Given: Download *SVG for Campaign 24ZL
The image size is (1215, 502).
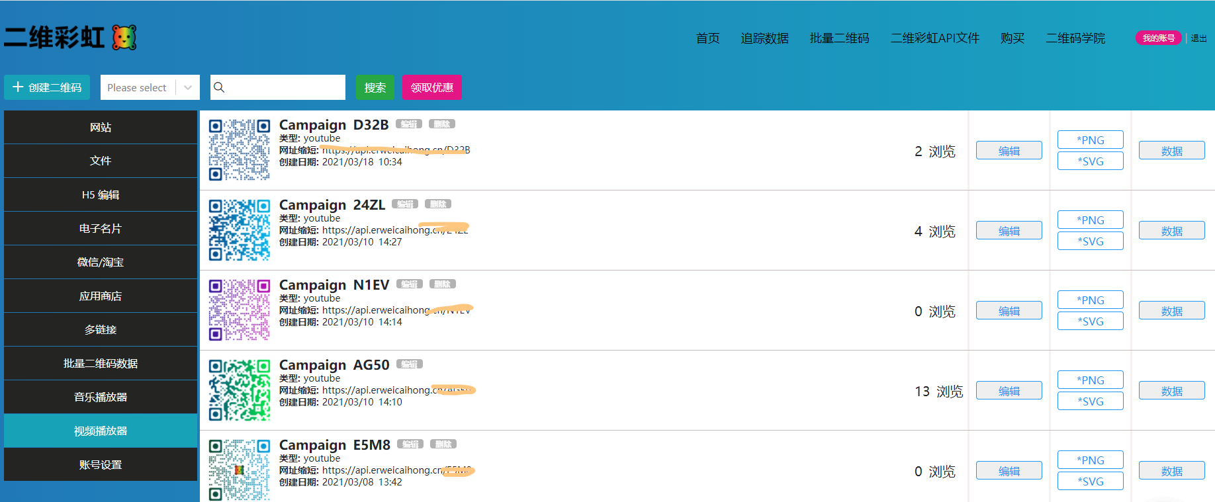Looking at the screenshot, I should pos(1091,241).
